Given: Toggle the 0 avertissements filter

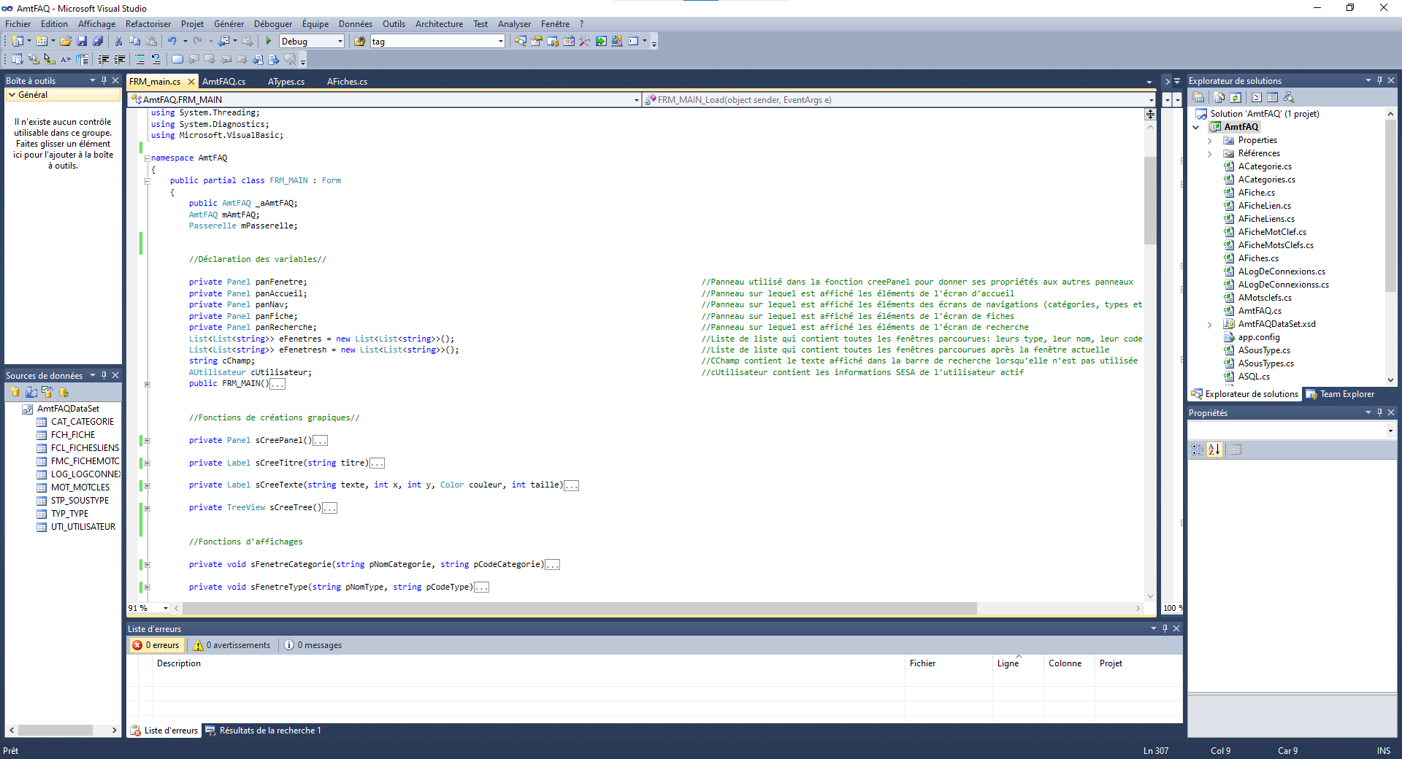Looking at the screenshot, I should coord(231,645).
